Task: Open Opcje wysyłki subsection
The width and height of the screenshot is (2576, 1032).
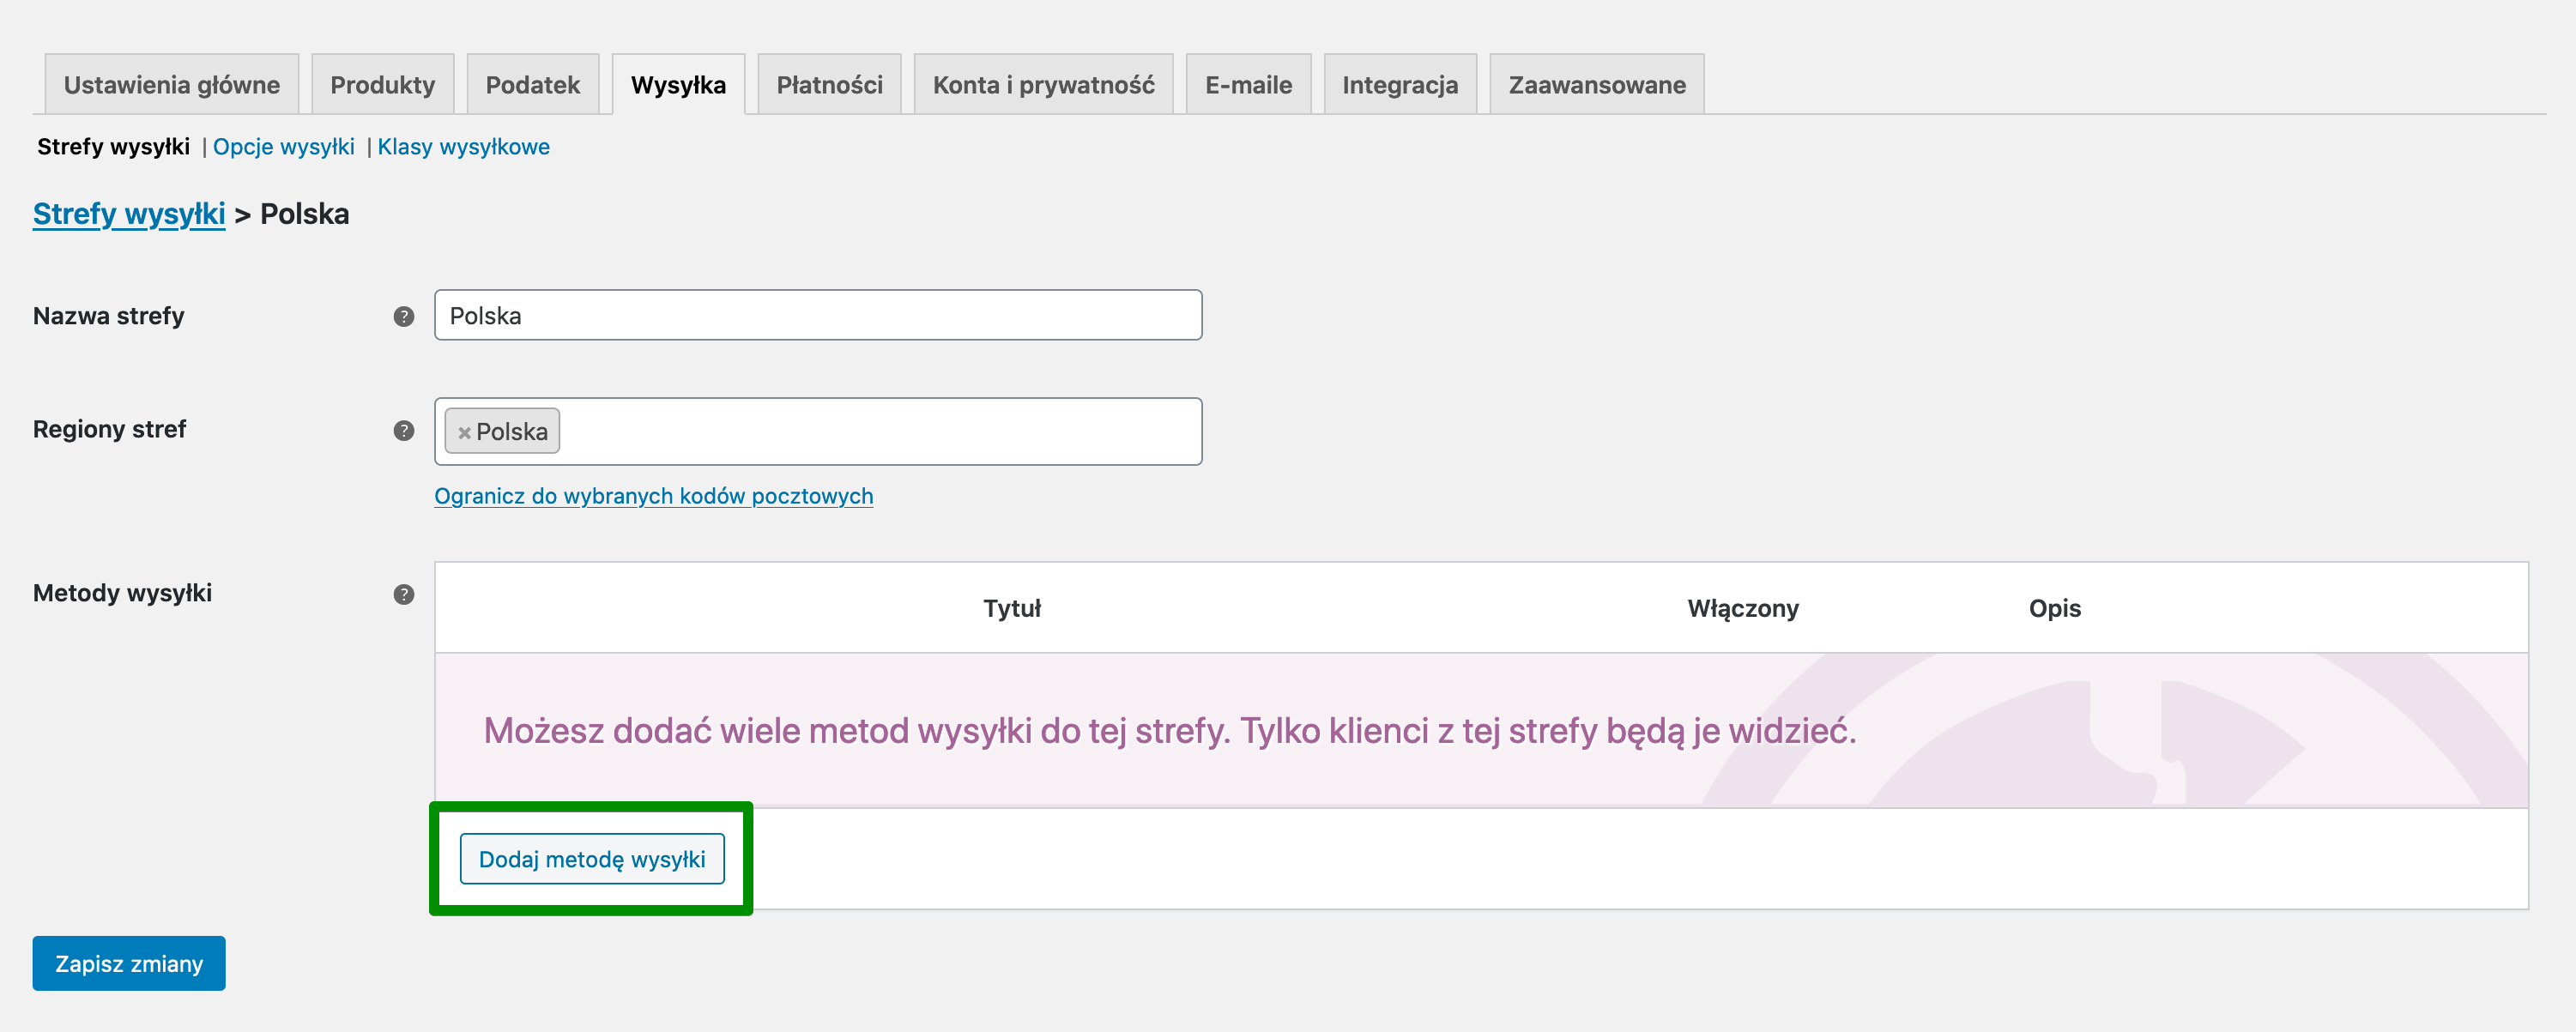Action: (x=284, y=147)
